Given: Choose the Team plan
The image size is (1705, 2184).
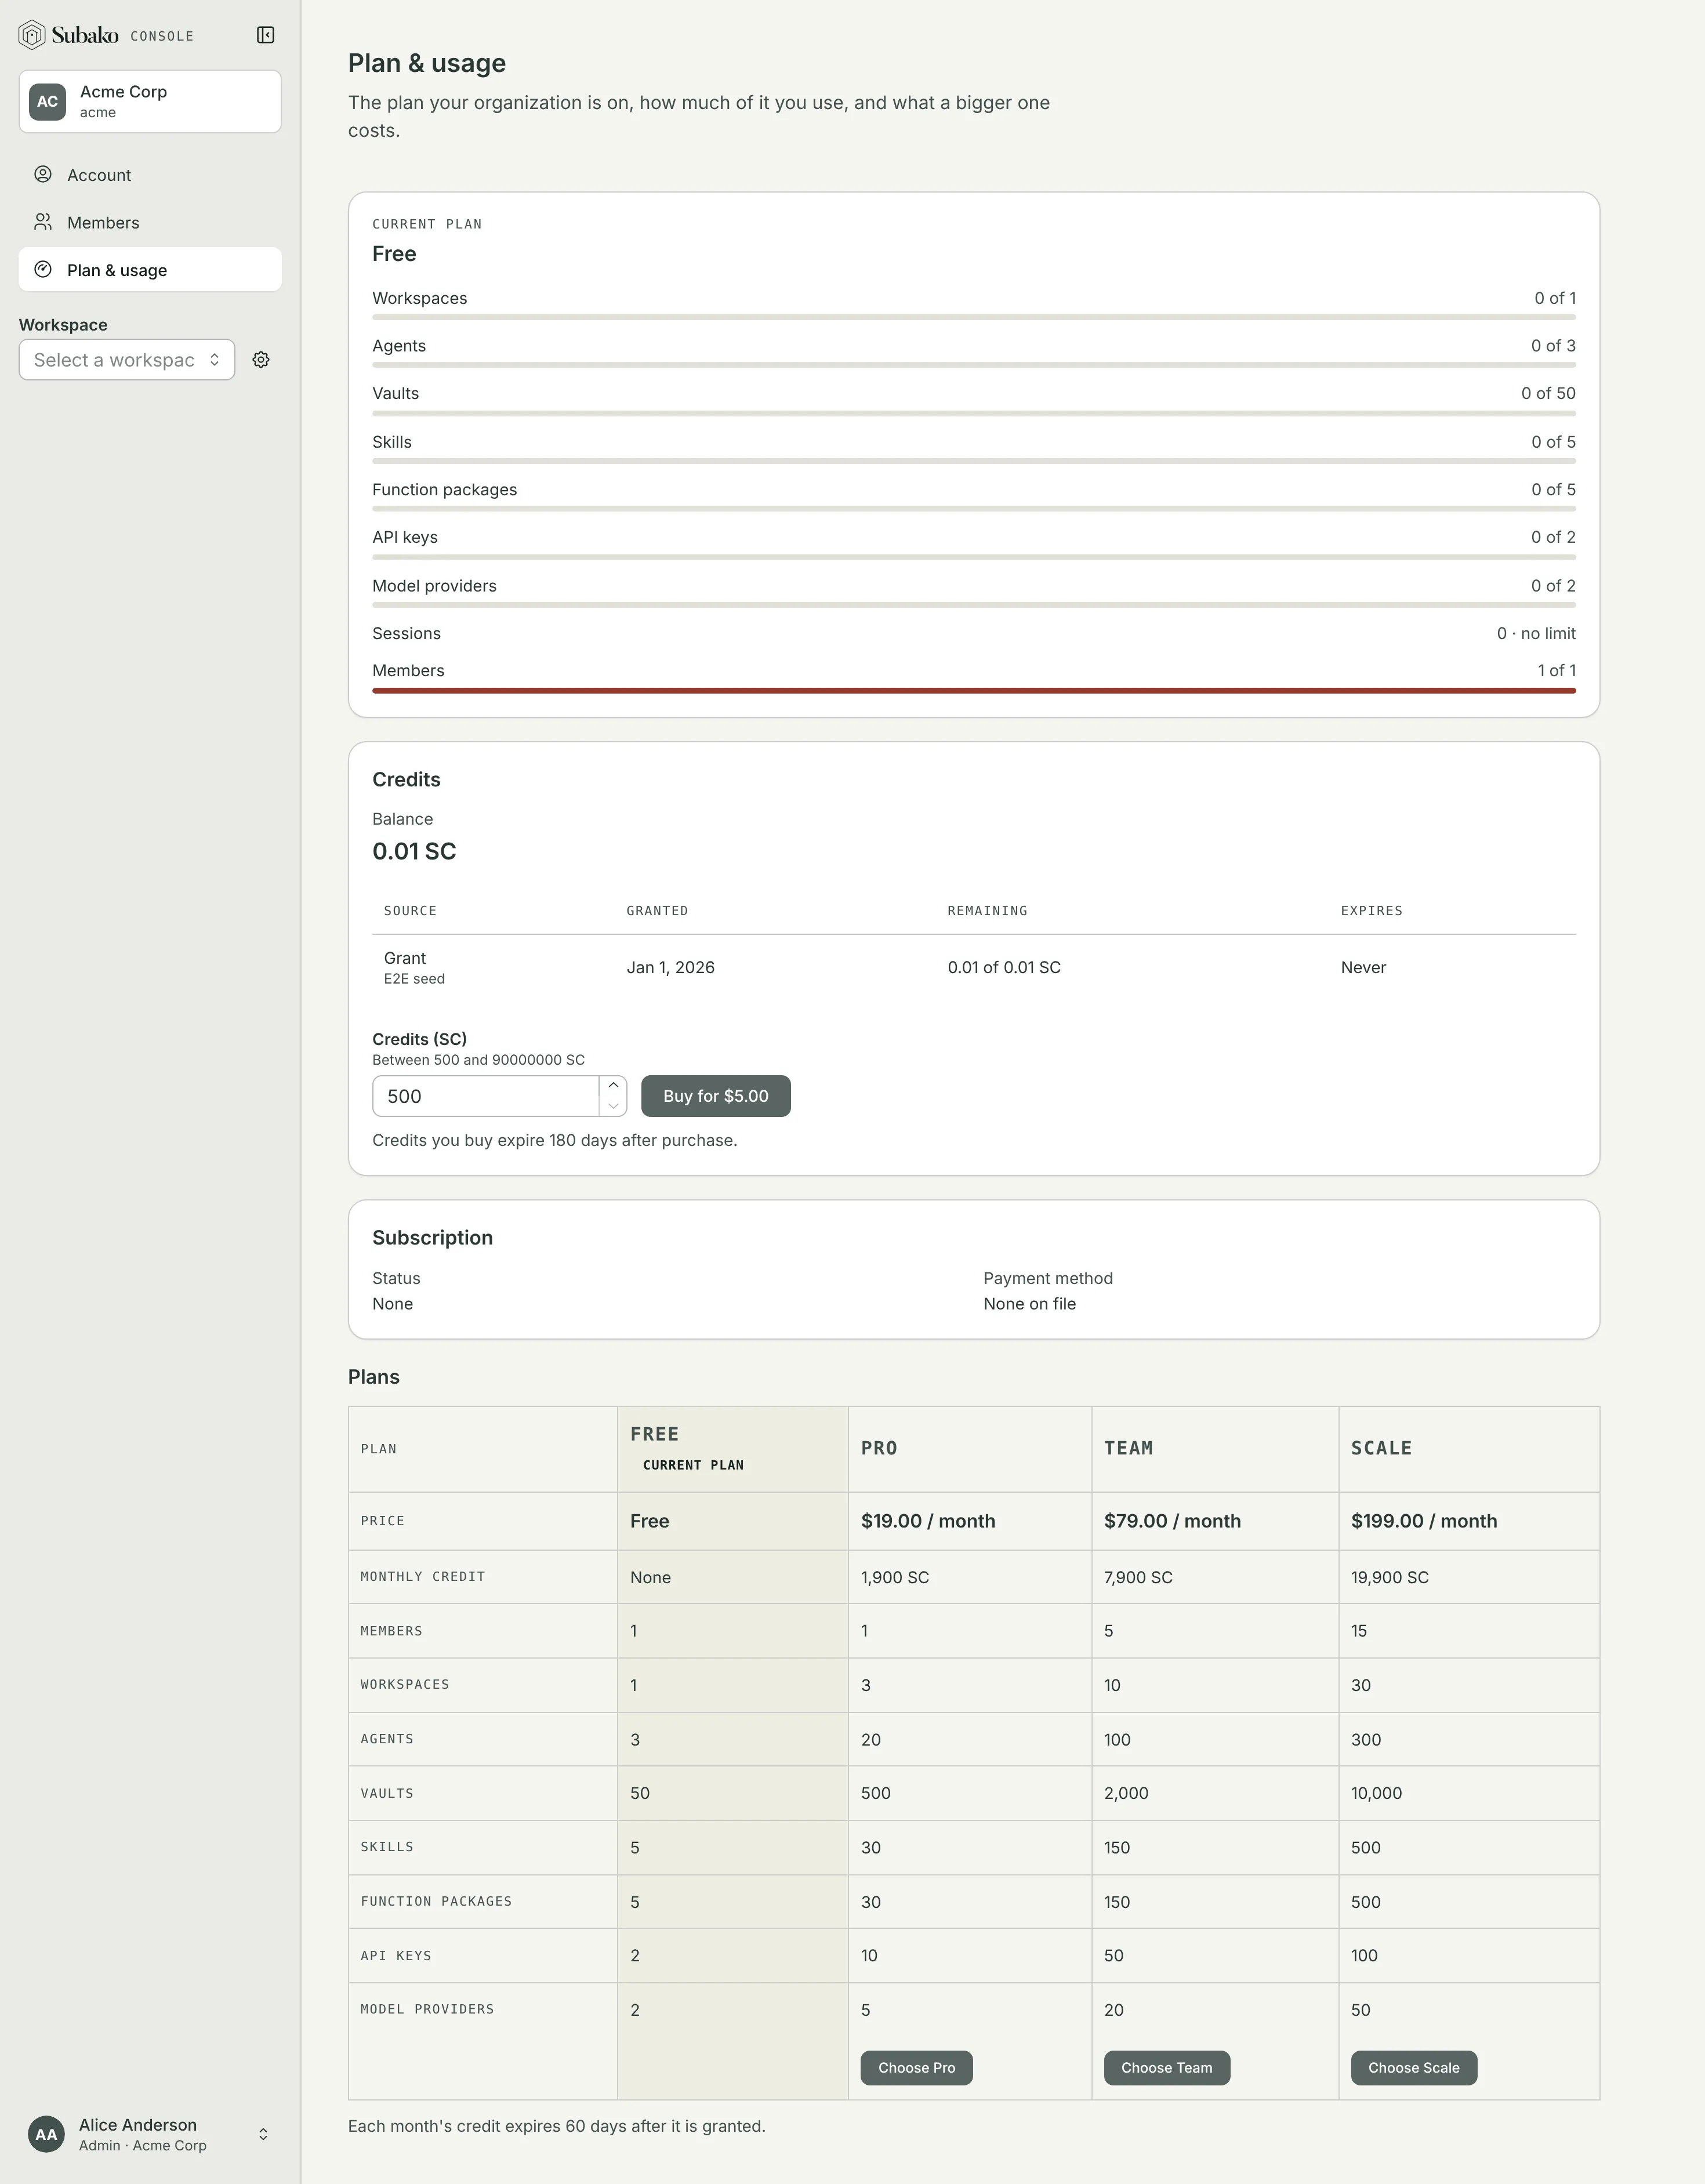Looking at the screenshot, I should click(1167, 2068).
